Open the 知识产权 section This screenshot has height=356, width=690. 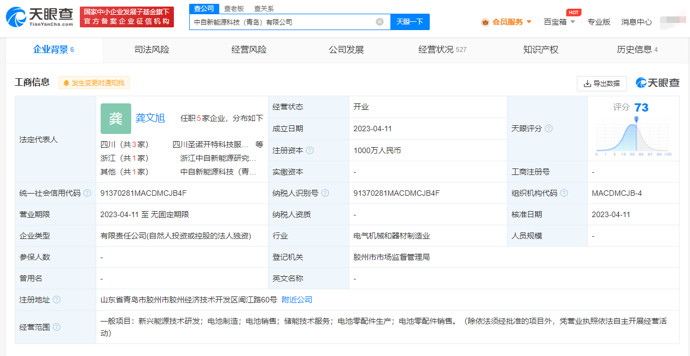pos(540,49)
